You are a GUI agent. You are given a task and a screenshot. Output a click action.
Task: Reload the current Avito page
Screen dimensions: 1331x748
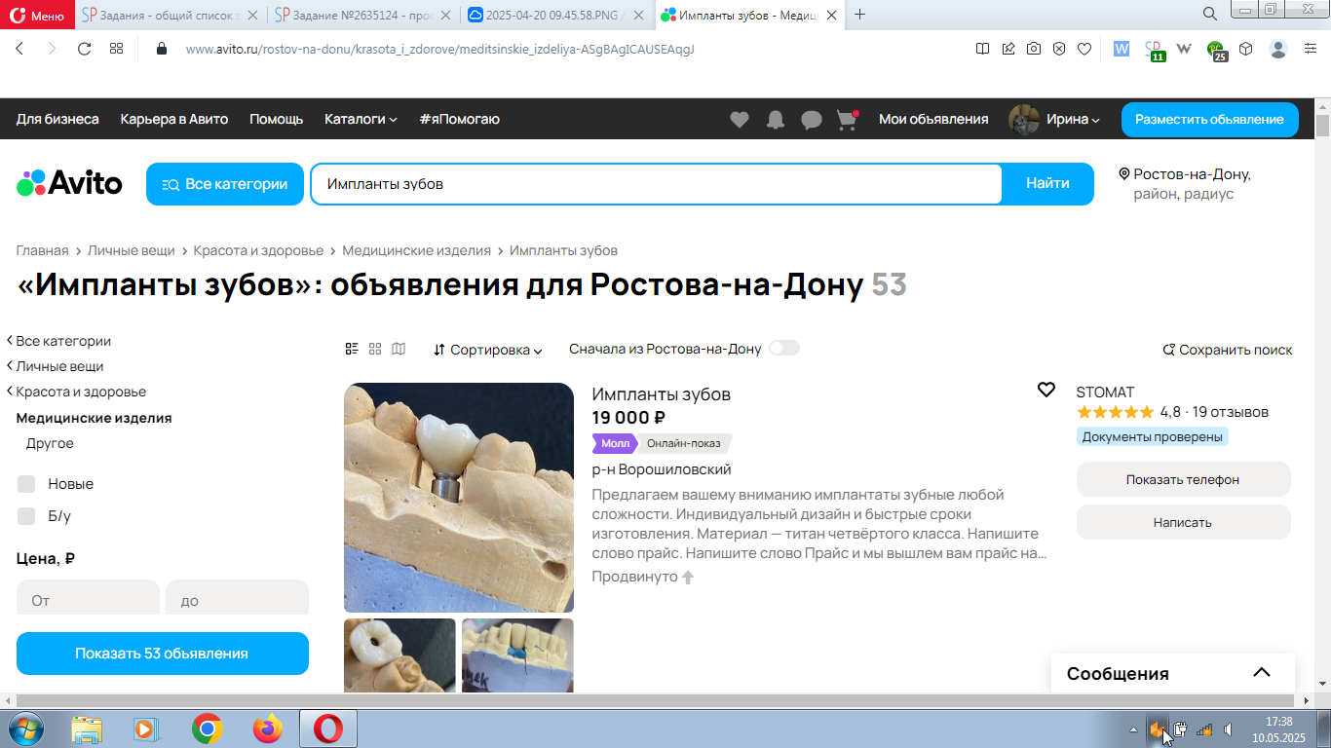[x=84, y=49]
